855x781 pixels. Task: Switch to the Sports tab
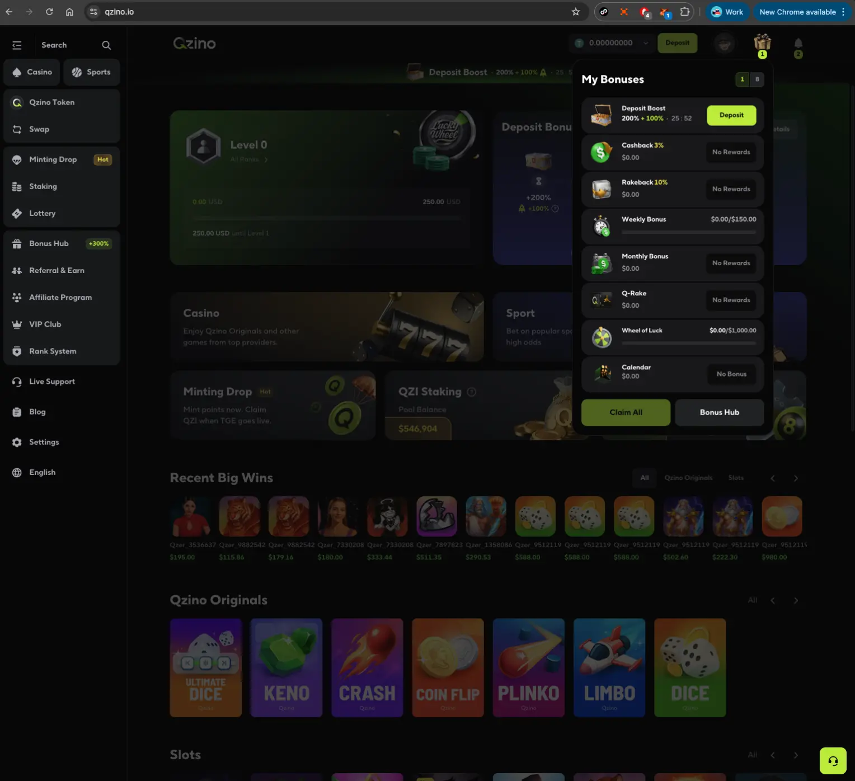pyautogui.click(x=92, y=72)
